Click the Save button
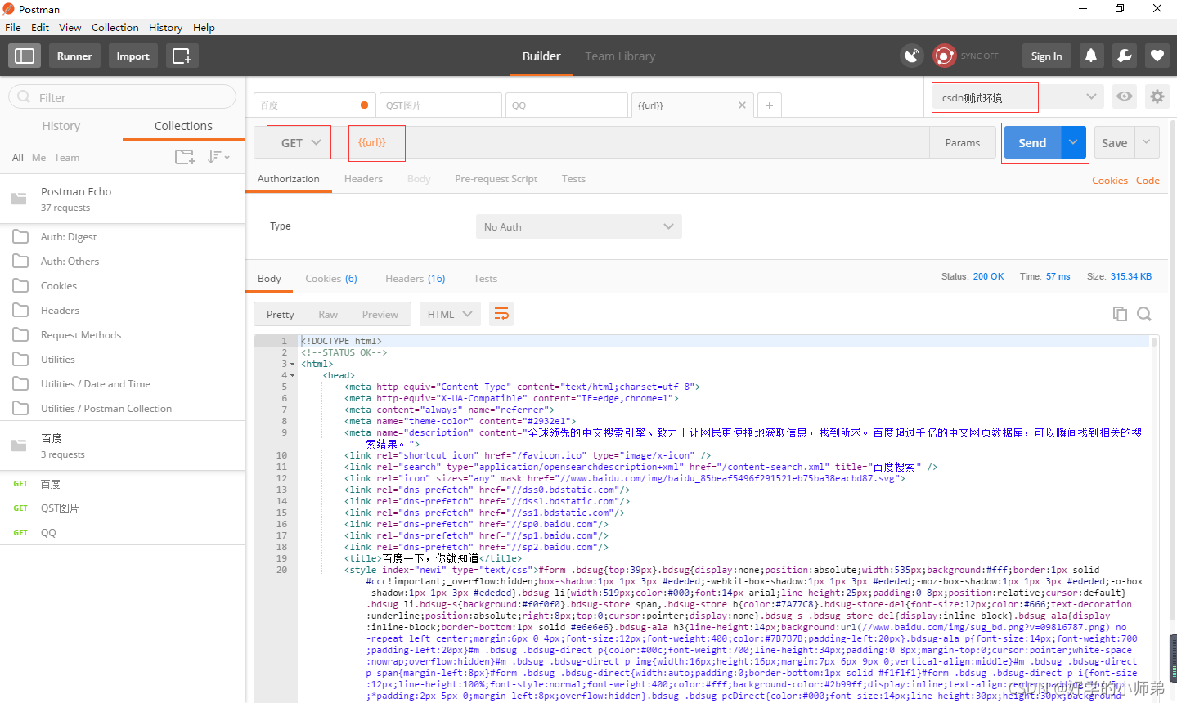Screen dimensions: 1177x703 pos(1114,142)
